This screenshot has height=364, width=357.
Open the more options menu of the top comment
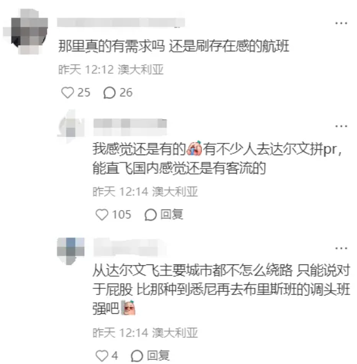tap(341, 23)
